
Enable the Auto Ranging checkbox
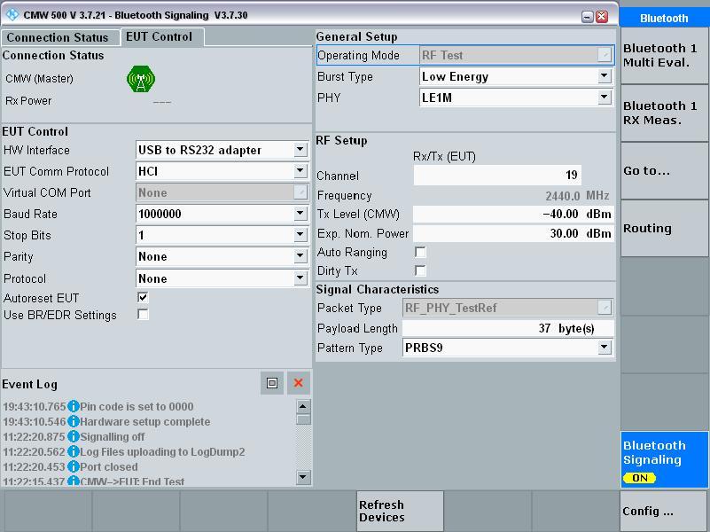tap(420, 252)
